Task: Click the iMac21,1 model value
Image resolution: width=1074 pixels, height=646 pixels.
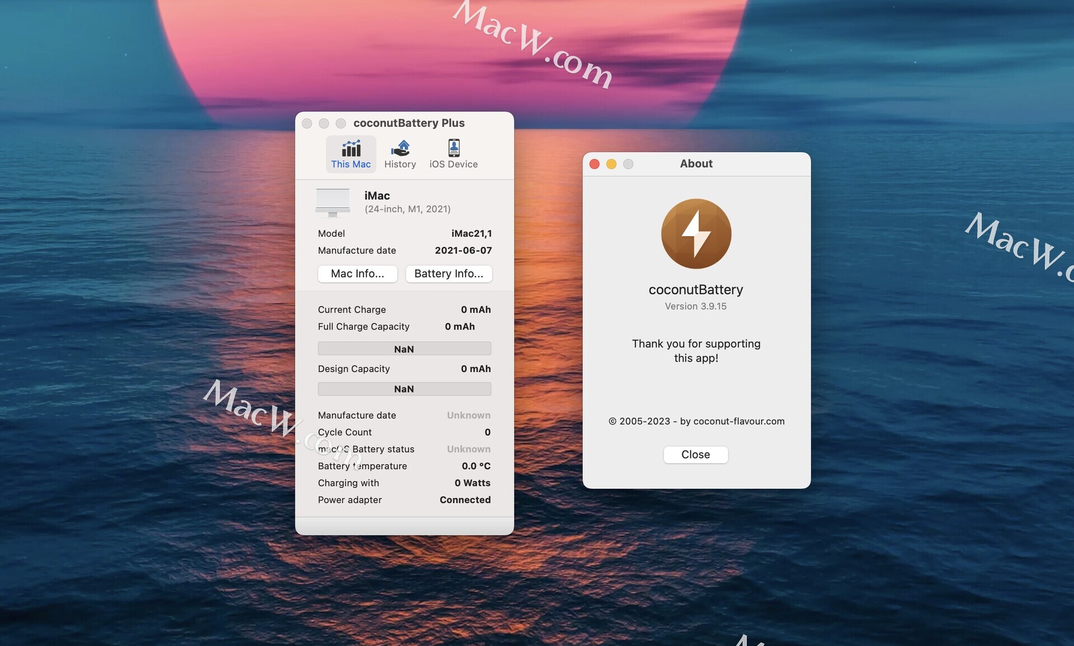Action: coord(472,233)
